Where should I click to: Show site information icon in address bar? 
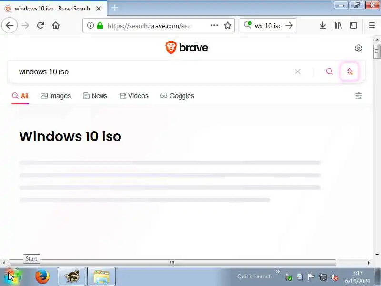tap(90, 25)
